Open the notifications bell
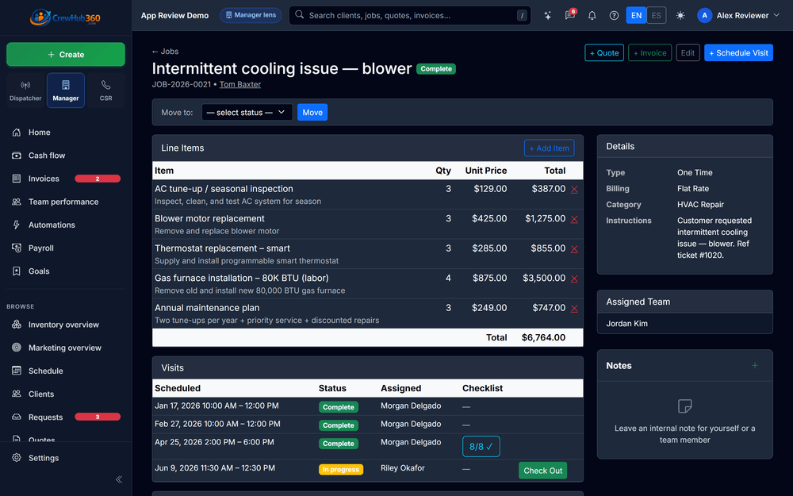Viewport: 793px width, 496px height. point(592,16)
